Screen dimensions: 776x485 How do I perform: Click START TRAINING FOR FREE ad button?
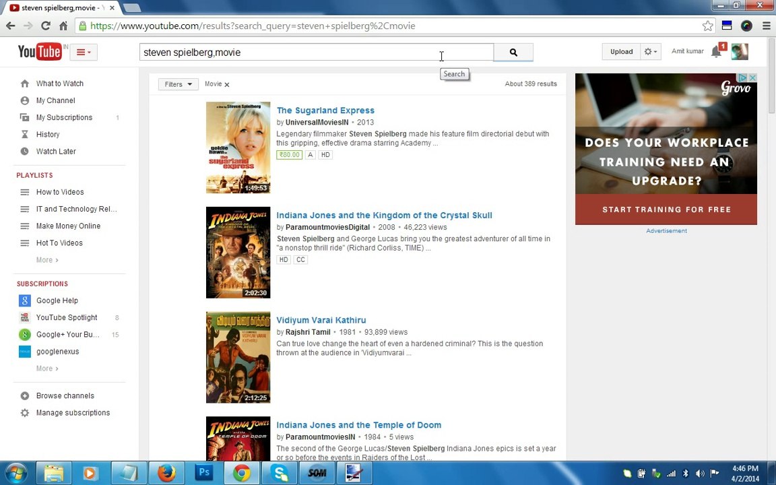(666, 209)
